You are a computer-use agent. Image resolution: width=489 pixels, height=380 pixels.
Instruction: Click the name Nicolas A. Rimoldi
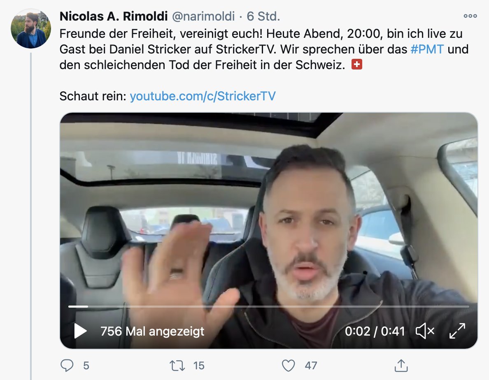114,16
